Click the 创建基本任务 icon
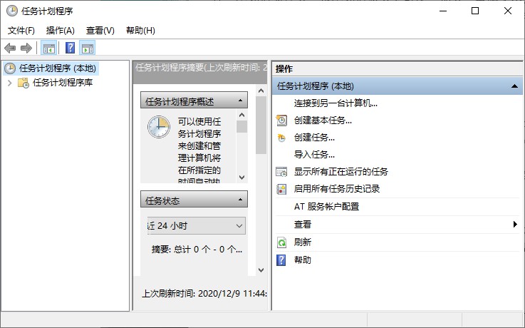The image size is (525, 328). (x=281, y=121)
